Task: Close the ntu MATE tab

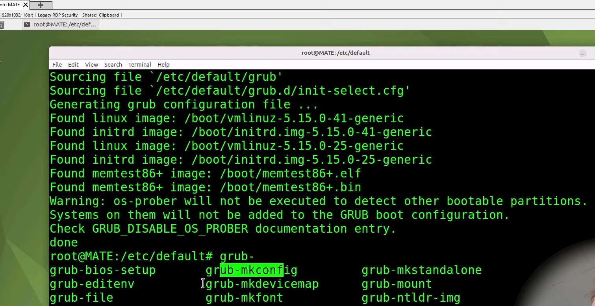Action: pyautogui.click(x=25, y=5)
